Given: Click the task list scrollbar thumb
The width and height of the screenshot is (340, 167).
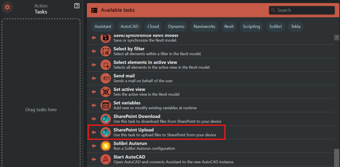Looking at the screenshot, I should tap(336, 158).
